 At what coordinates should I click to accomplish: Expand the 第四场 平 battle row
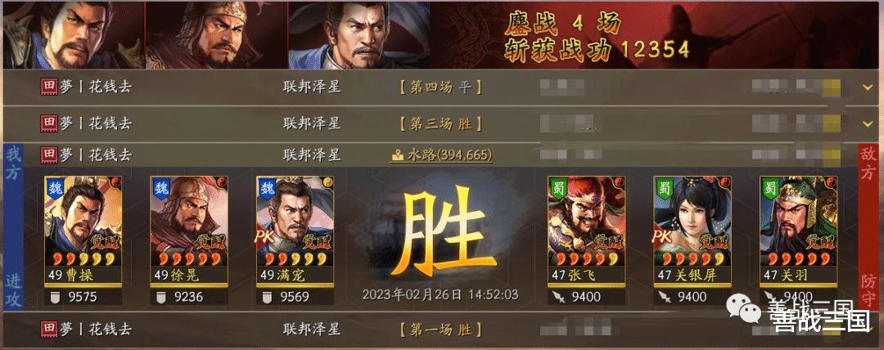coord(441,87)
